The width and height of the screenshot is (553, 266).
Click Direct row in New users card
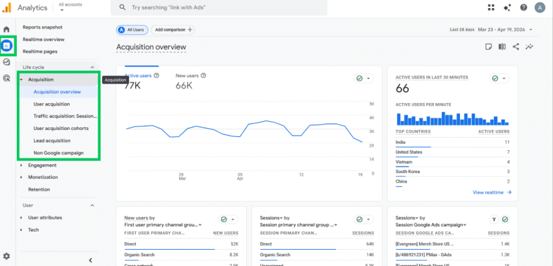click(x=181, y=244)
